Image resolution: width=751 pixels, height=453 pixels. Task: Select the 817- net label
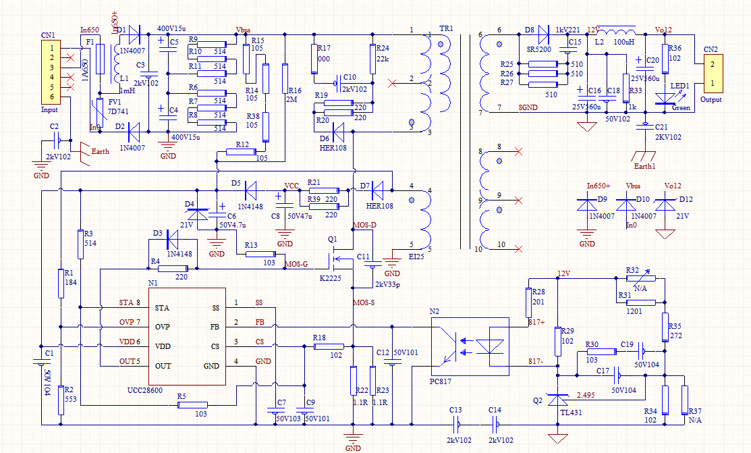536,361
